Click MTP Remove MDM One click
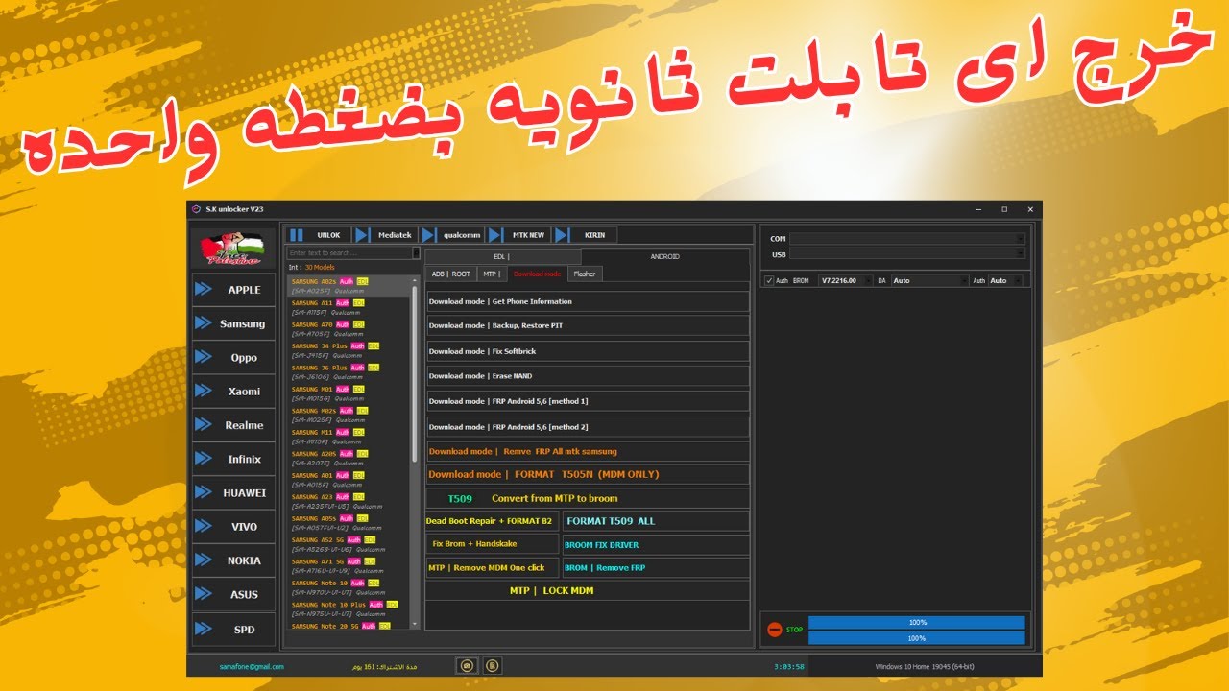Screen dimensions: 1229x691 pyautogui.click(x=492, y=568)
